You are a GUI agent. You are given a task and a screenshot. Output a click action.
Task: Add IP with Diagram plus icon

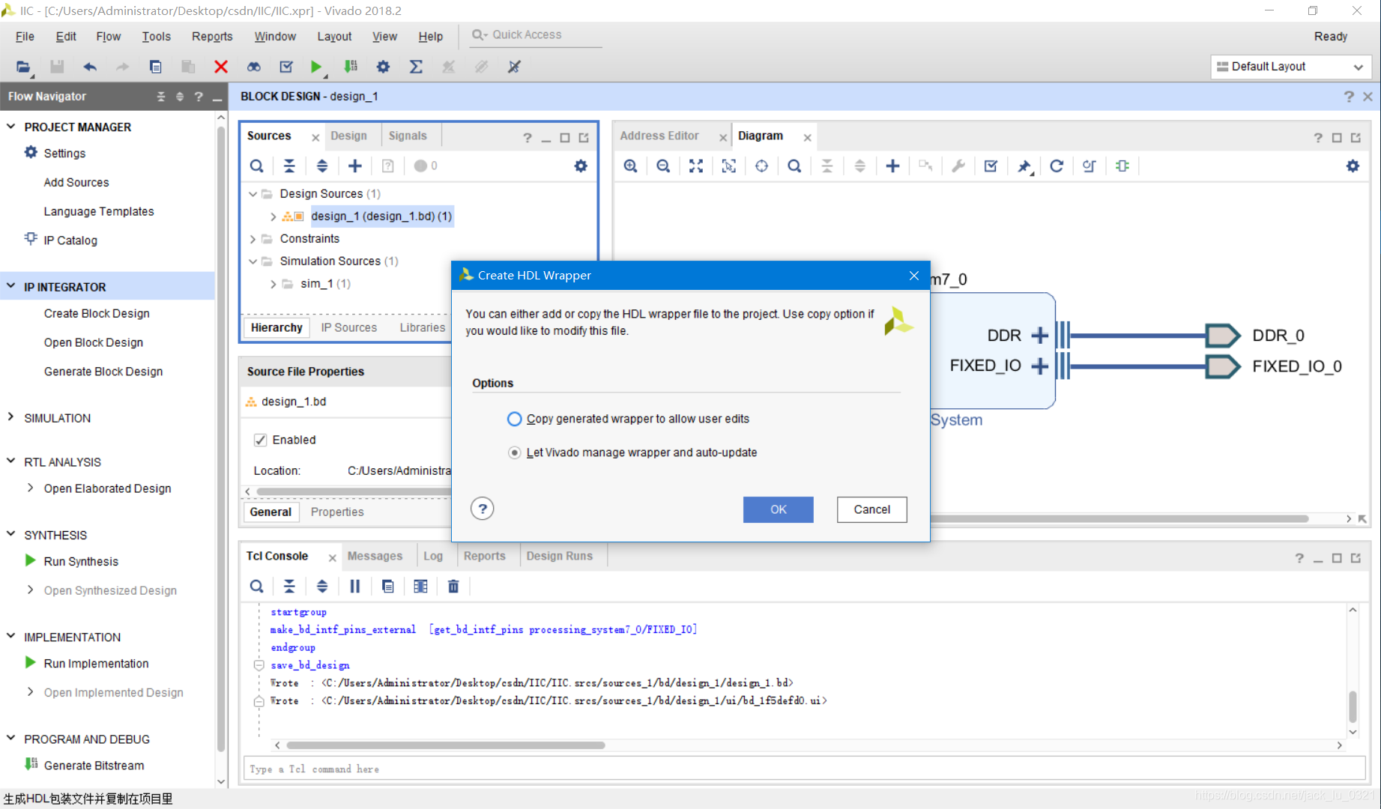[892, 166]
